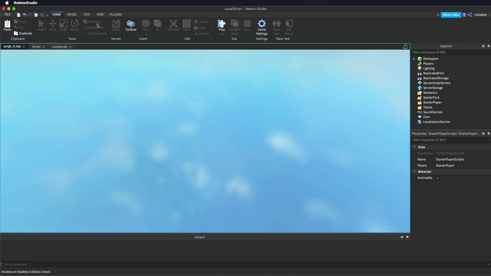Close the Script document tab
Viewport: 491px width, 276px height.
click(x=43, y=47)
